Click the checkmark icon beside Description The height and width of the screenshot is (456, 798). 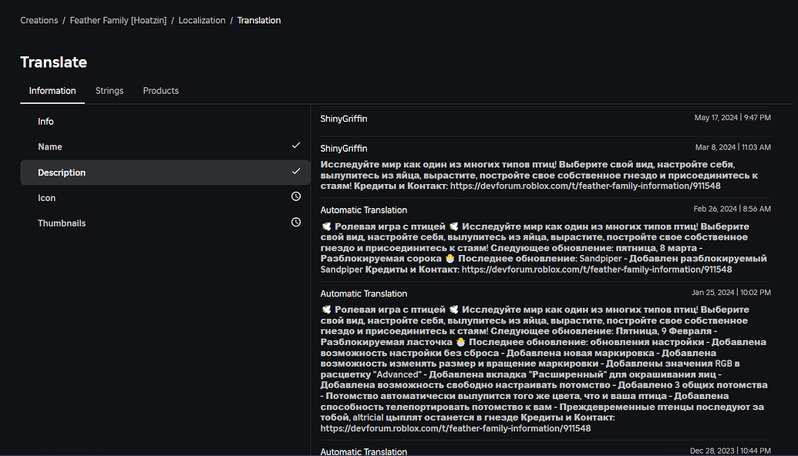(295, 171)
